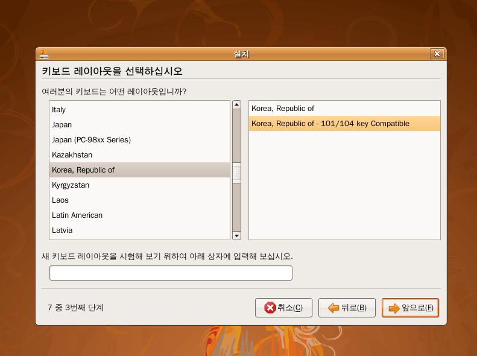Close the 설치 installer window
This screenshot has width=477, height=356.
pos(437,54)
